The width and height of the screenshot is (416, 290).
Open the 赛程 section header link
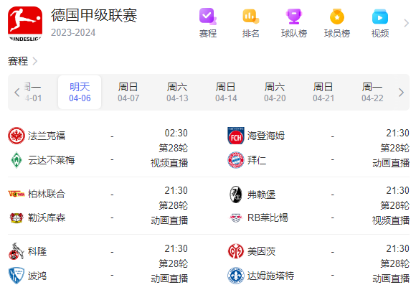(22, 61)
